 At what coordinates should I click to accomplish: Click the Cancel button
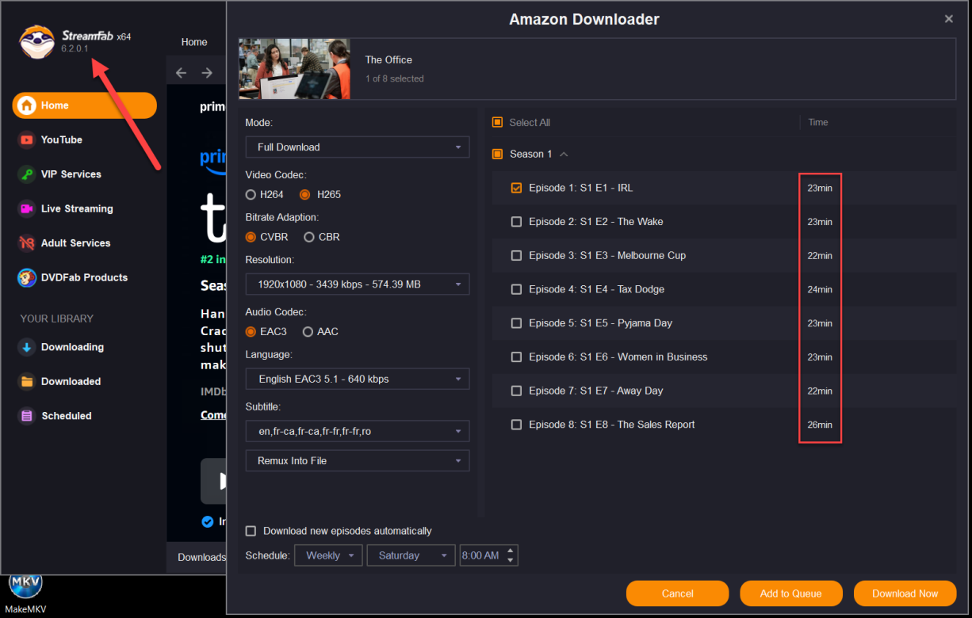(677, 593)
